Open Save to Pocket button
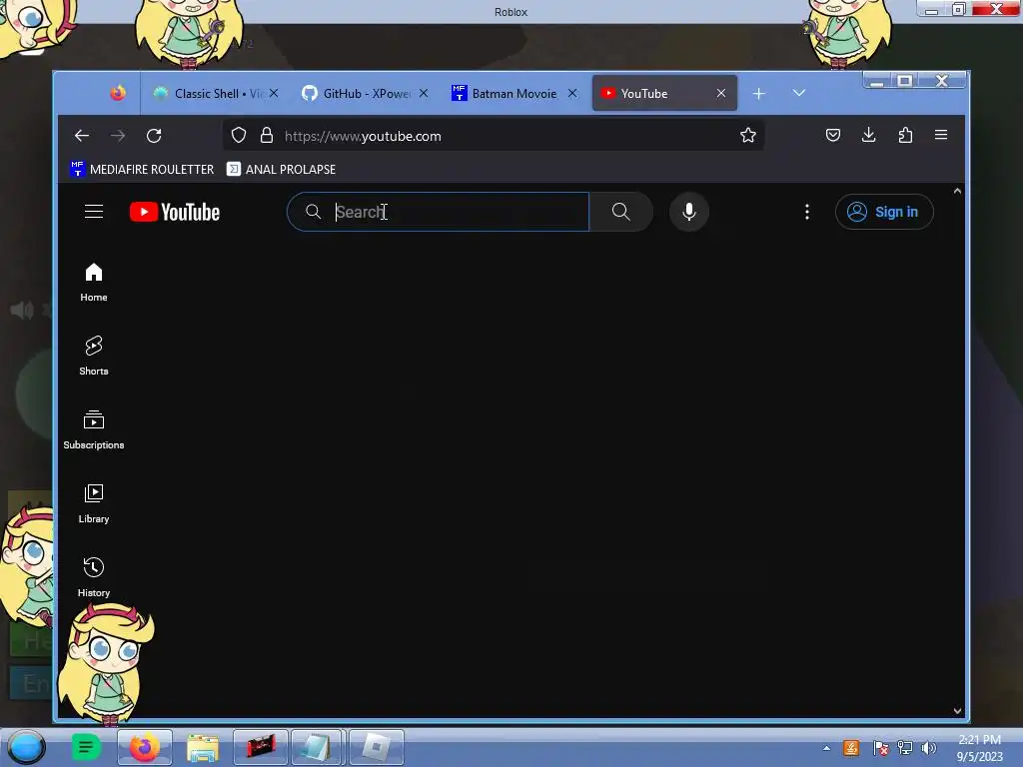The image size is (1023, 767). point(832,135)
